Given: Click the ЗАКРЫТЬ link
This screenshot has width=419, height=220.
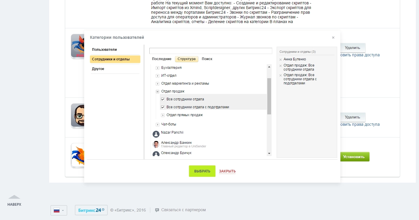Looking at the screenshot, I should [x=227, y=171].
